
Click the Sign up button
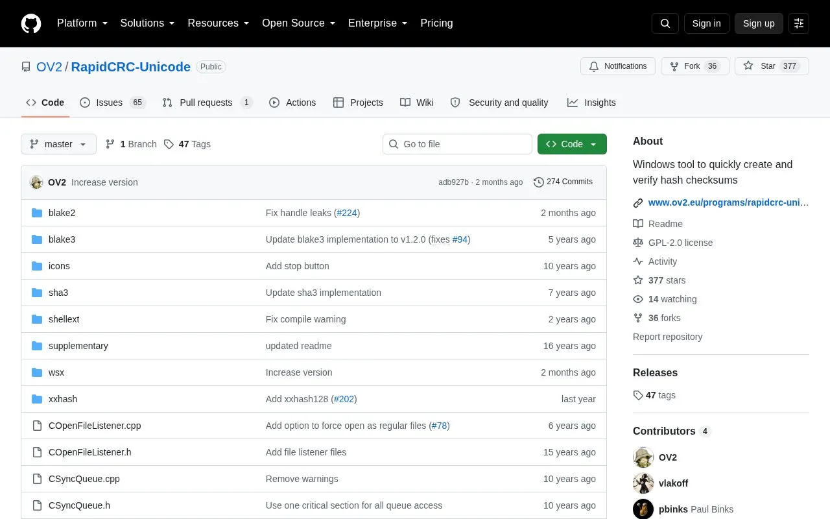pos(759,23)
